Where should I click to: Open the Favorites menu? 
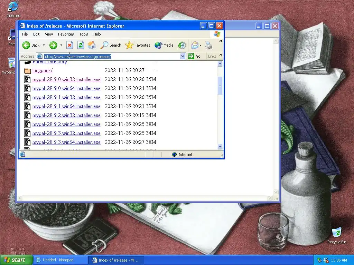pos(66,34)
